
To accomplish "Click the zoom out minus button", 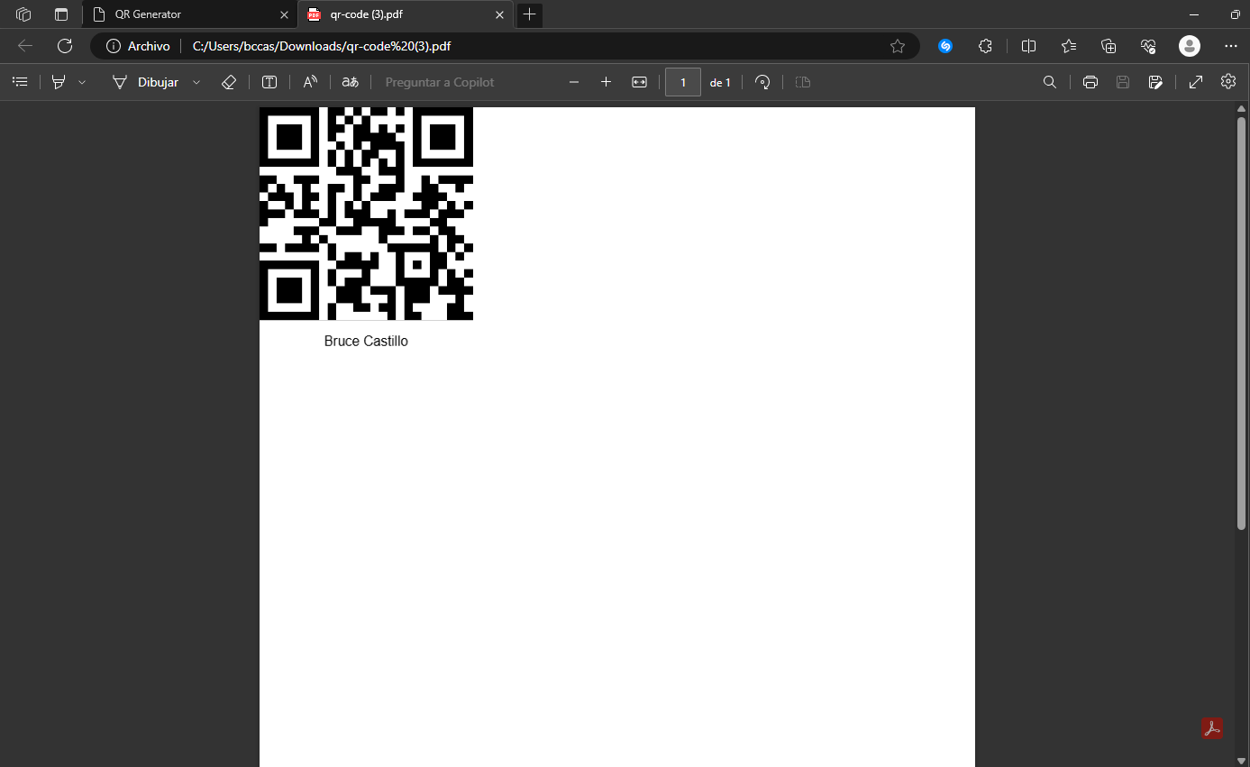I will click(574, 82).
